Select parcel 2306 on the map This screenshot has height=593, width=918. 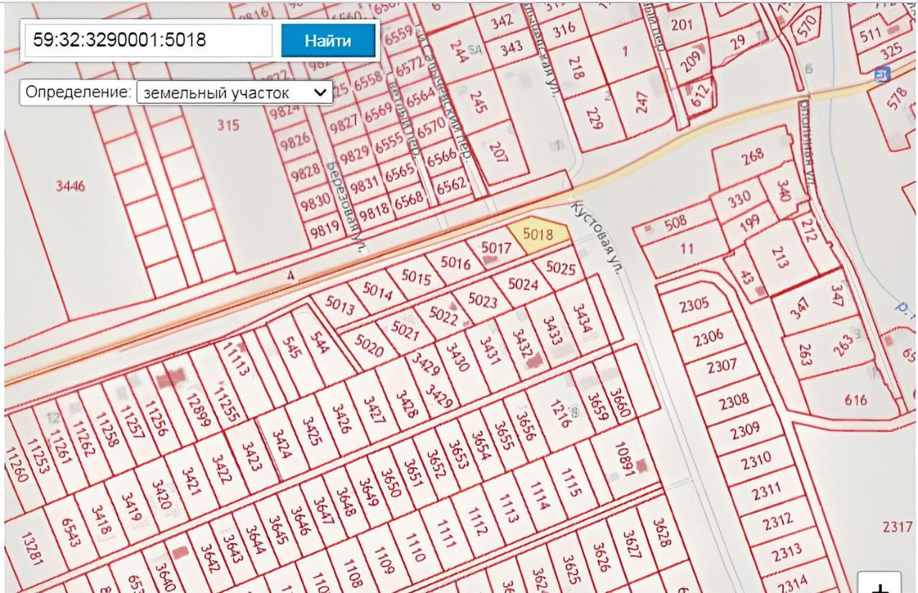[708, 336]
